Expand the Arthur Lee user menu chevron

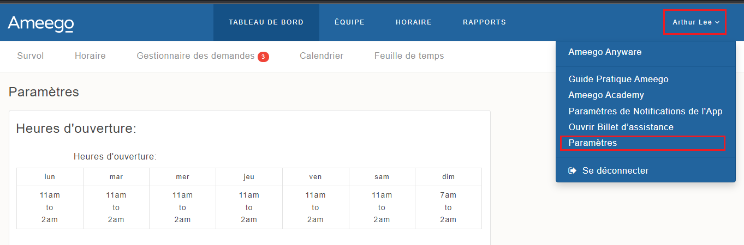click(x=717, y=22)
